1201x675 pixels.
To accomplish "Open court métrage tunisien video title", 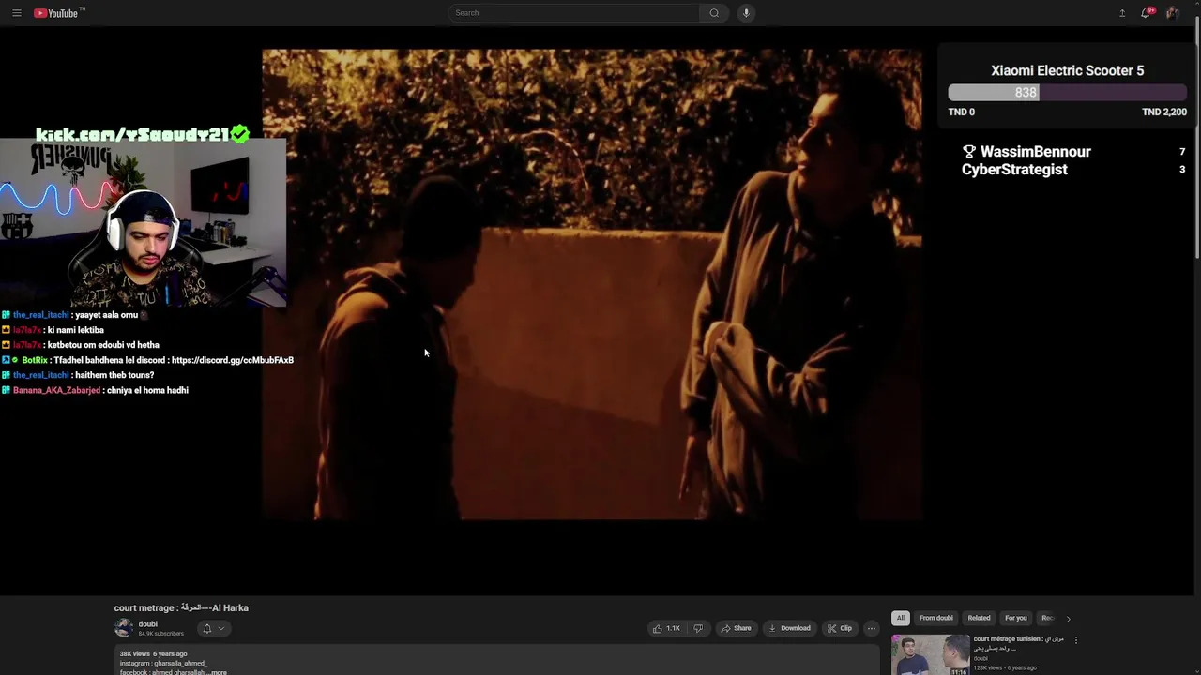I will (1018, 643).
